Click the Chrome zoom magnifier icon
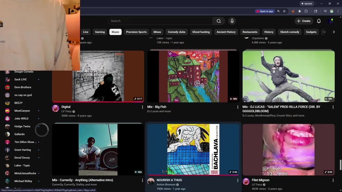Screen dimensions: 342x192 pyautogui.click(x=278, y=11)
